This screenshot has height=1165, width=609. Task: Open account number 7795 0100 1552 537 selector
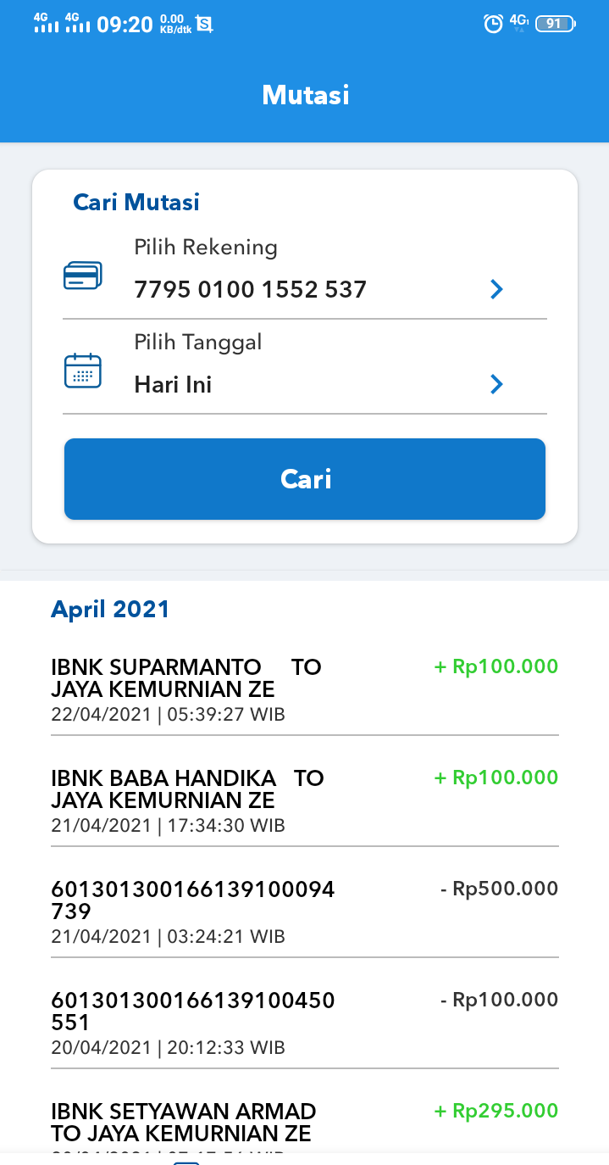pyautogui.click(x=251, y=290)
